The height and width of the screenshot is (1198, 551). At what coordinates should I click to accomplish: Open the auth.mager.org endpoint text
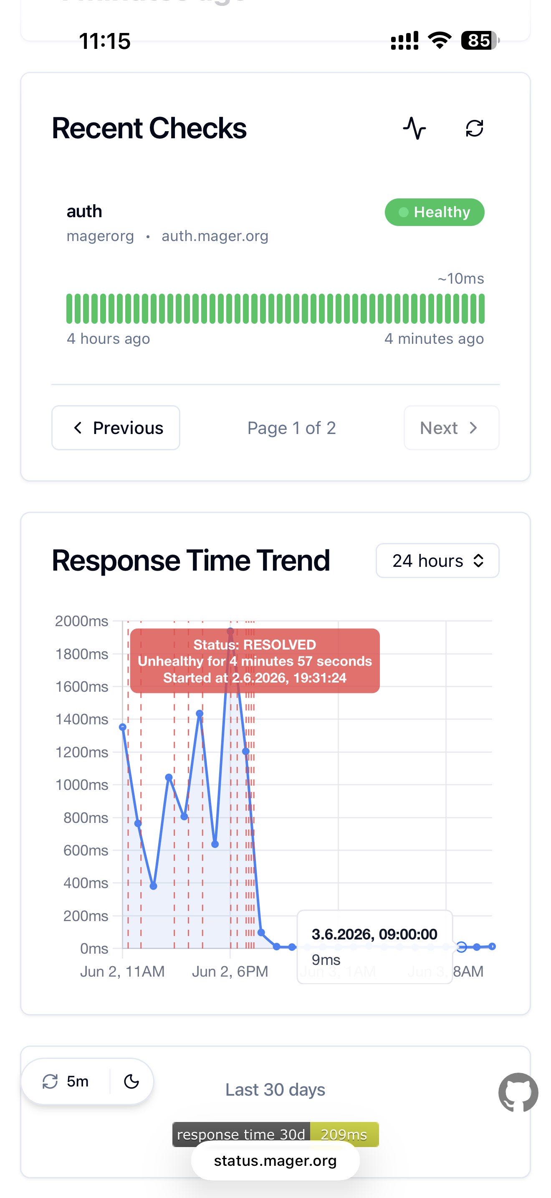coord(215,236)
